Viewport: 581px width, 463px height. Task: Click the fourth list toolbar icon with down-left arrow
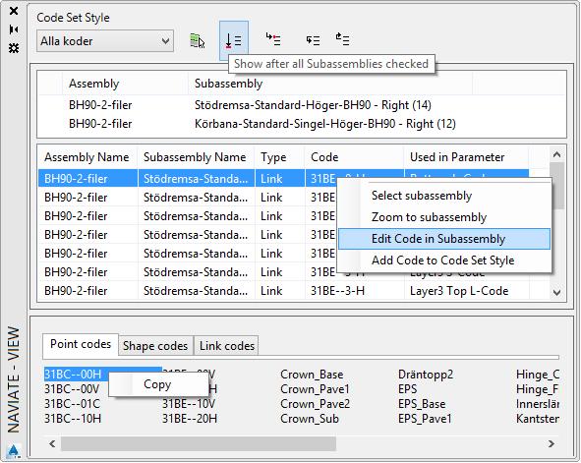click(x=313, y=40)
